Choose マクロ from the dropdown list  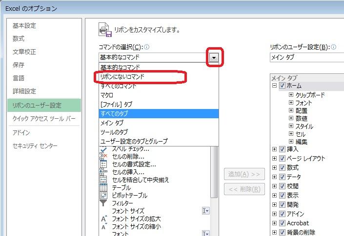159,95
